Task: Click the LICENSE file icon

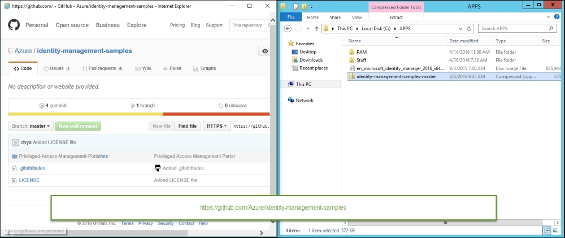Action: click(x=15, y=180)
